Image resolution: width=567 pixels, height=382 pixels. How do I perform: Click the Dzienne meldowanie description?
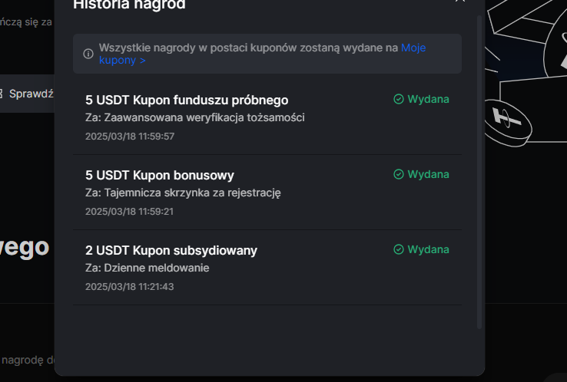click(x=148, y=268)
